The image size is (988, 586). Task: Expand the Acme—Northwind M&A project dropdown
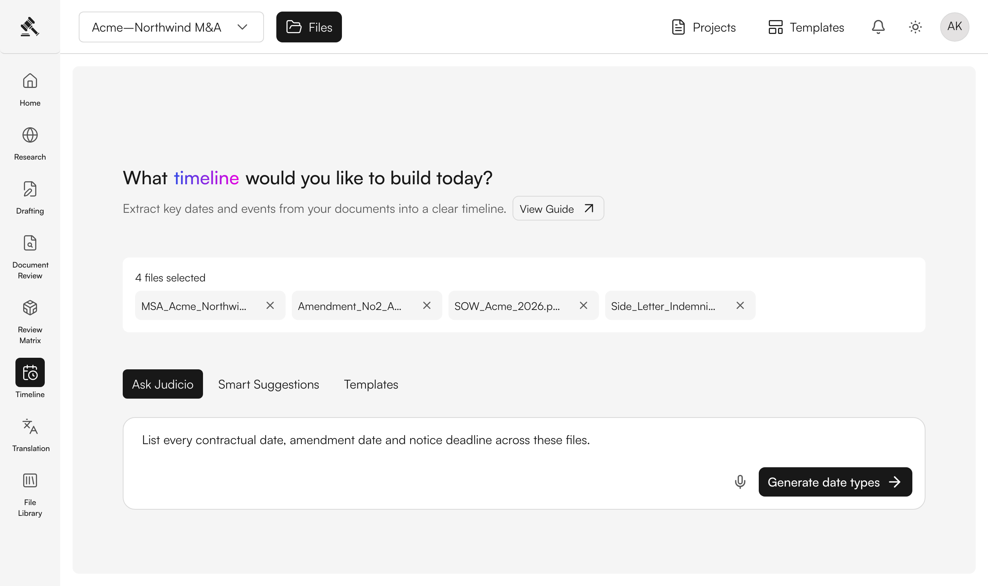click(171, 27)
